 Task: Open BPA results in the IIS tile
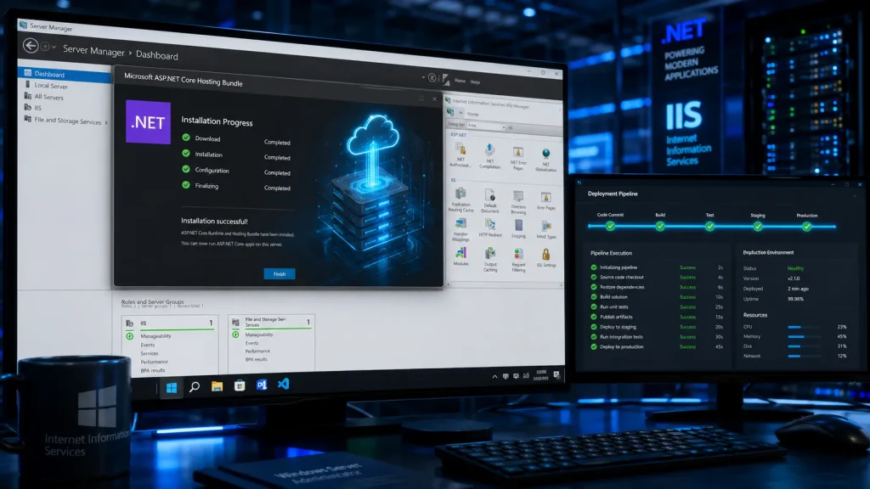[153, 370]
